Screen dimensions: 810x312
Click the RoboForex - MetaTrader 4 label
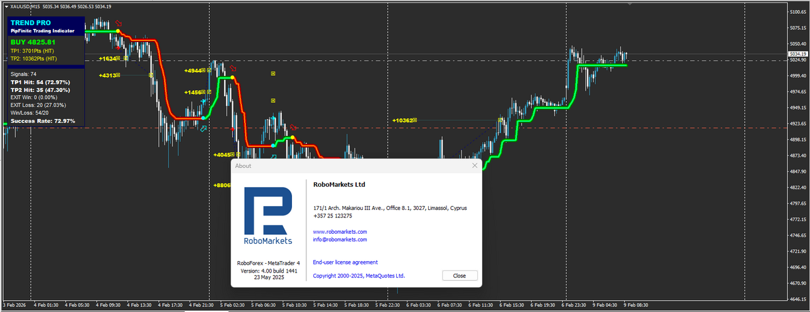pyautogui.click(x=268, y=263)
